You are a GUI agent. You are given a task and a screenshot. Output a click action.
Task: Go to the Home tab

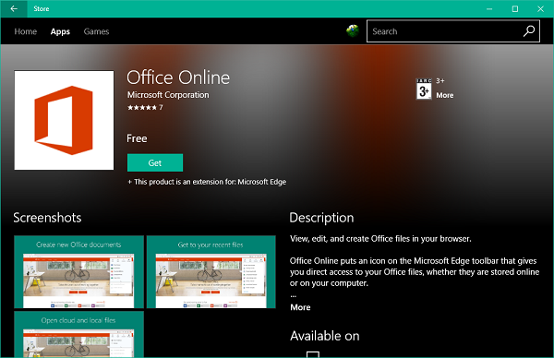pos(26,31)
